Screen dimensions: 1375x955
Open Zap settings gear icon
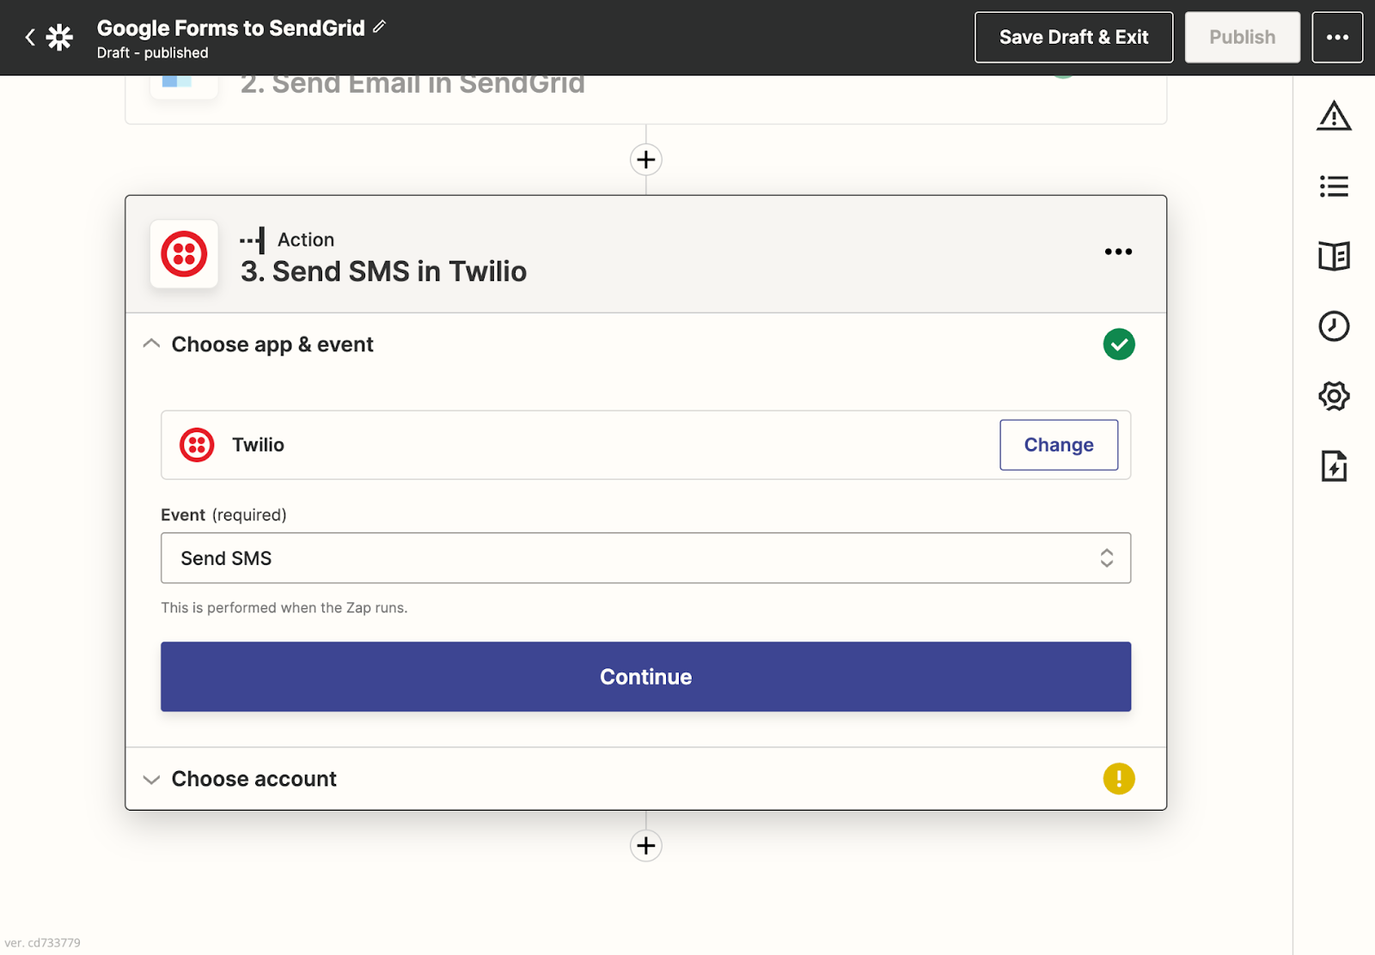pyautogui.click(x=1334, y=396)
